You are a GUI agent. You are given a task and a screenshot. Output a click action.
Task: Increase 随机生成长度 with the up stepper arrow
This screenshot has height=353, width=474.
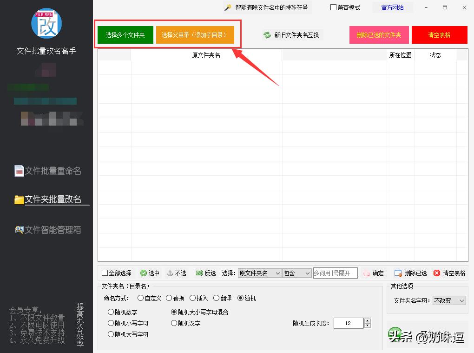click(367, 320)
